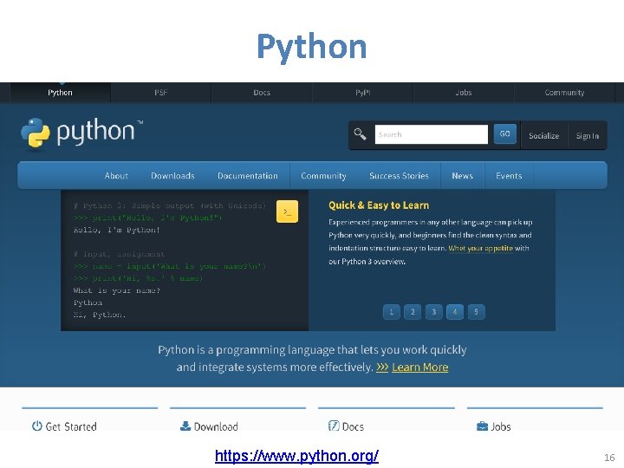
Task: Click the magnifying glass search icon
Action: pos(360,134)
